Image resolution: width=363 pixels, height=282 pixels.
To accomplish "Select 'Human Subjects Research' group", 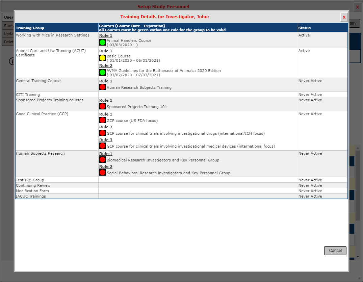I will [40, 153].
